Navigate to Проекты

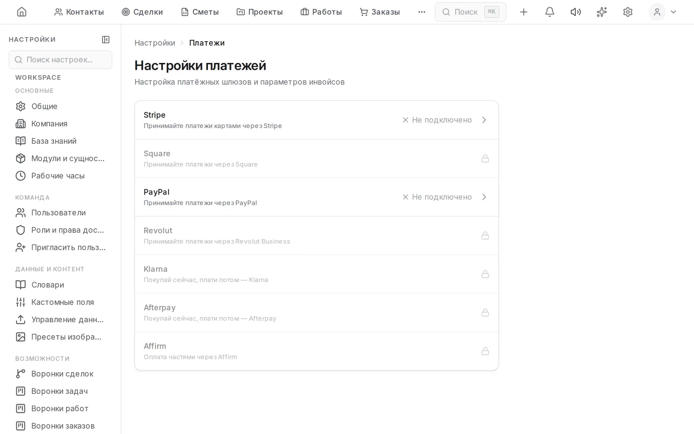[260, 12]
